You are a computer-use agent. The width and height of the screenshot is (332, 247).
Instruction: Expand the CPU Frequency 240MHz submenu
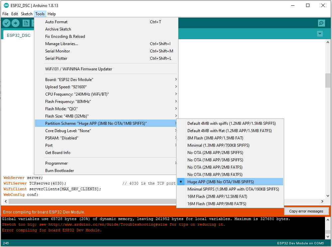click(106, 94)
